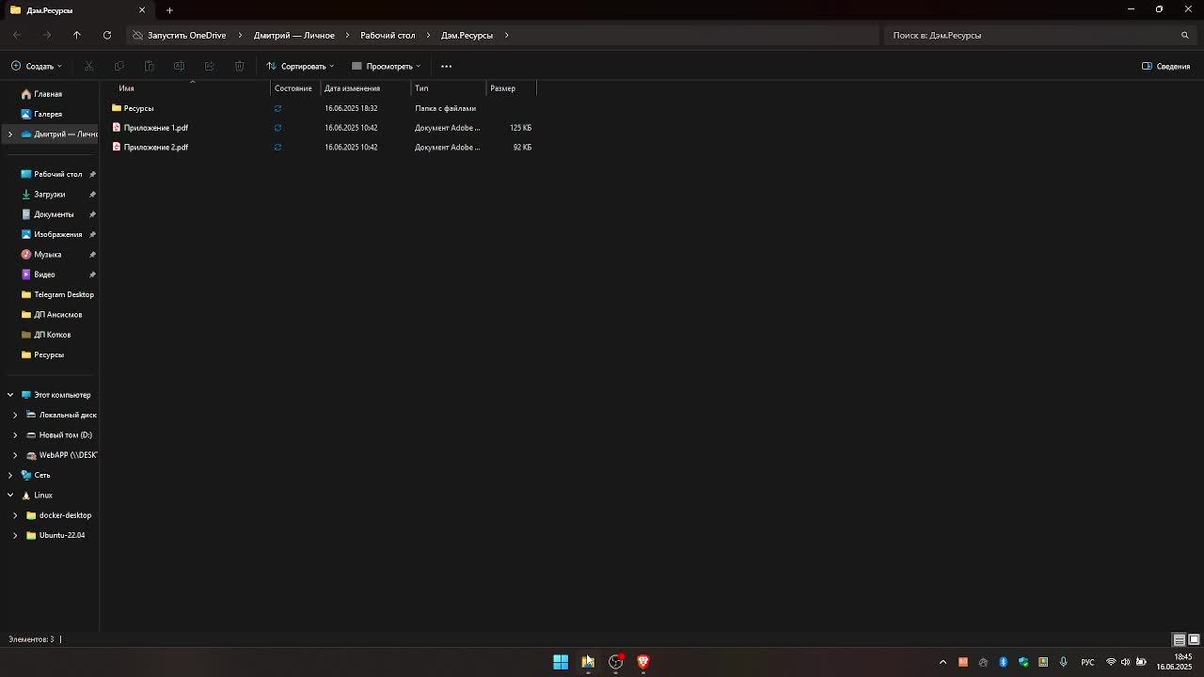Open Галерея in the sidebar
The height and width of the screenshot is (677, 1204).
48,114
